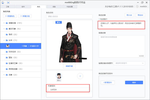This screenshot has width=150, height=100.
Task: Open the 词条 tab
Action: [54, 7]
